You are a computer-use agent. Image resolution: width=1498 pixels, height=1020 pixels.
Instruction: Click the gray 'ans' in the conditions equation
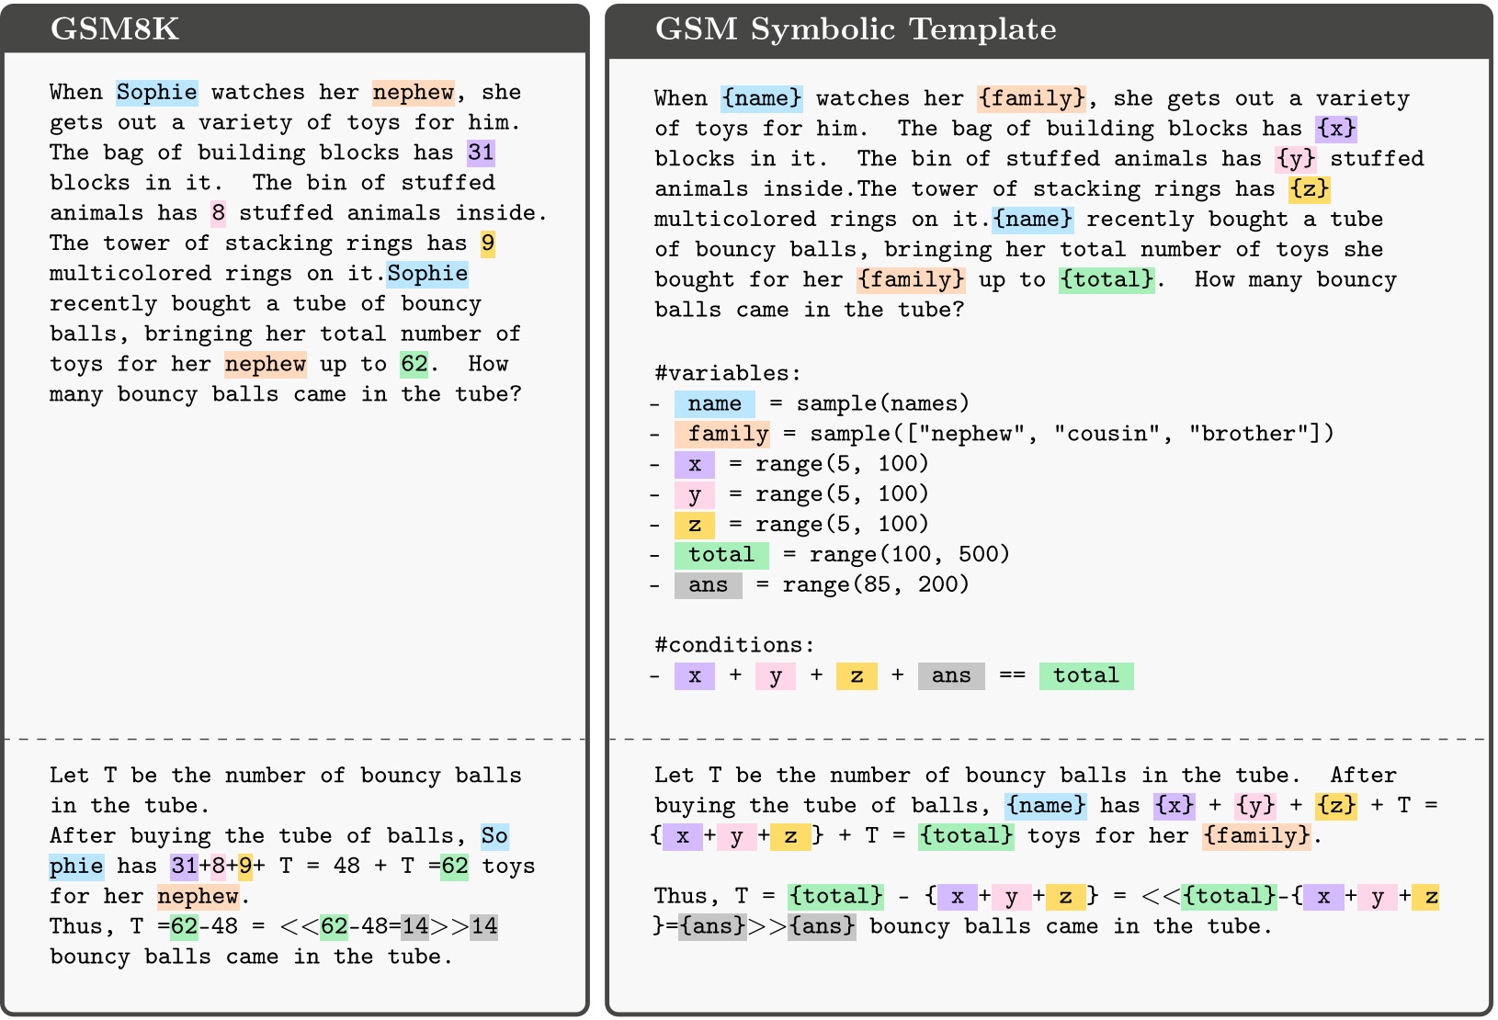950,676
